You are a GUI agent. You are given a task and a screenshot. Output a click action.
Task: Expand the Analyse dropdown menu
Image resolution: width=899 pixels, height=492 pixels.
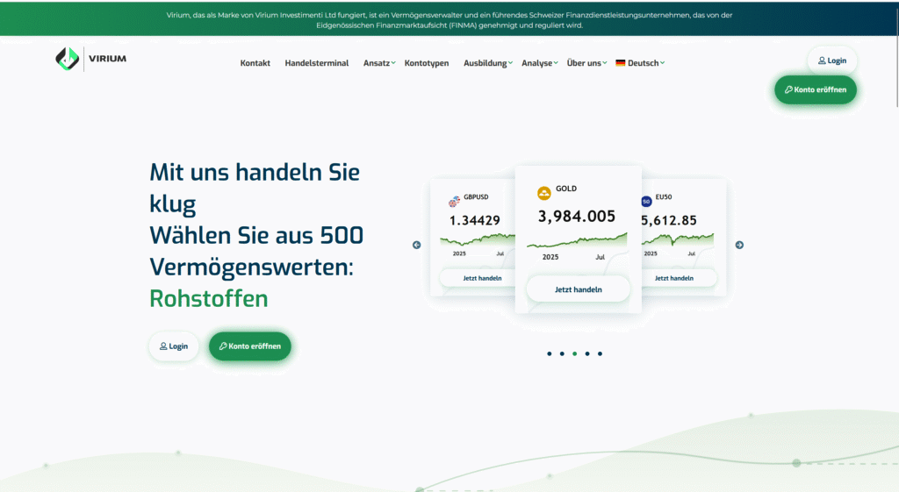coord(539,63)
